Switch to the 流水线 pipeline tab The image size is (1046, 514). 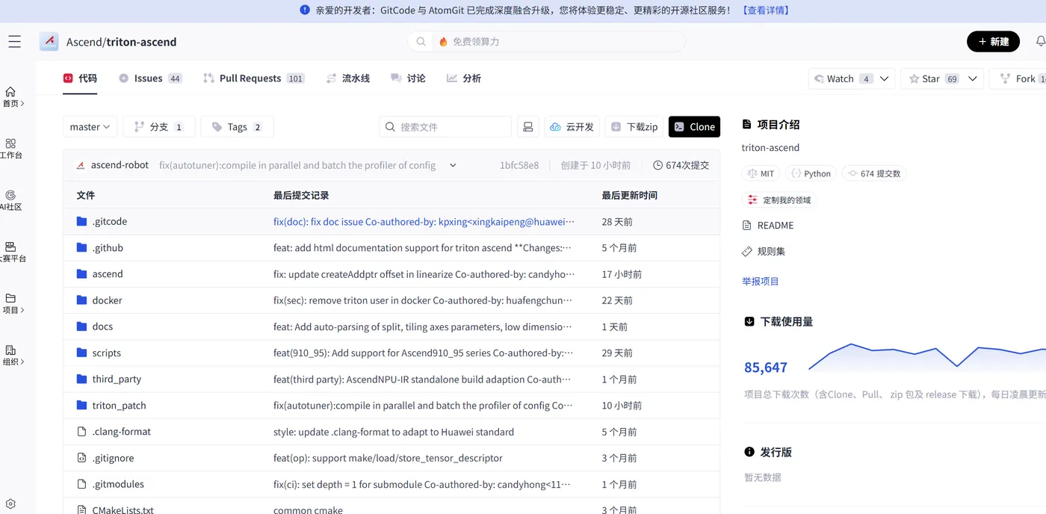click(x=348, y=78)
